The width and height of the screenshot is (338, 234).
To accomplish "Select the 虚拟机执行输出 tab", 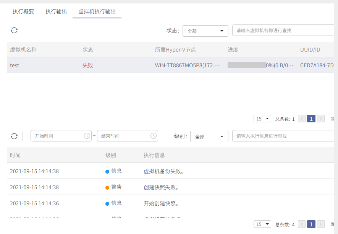I will tap(97, 11).
